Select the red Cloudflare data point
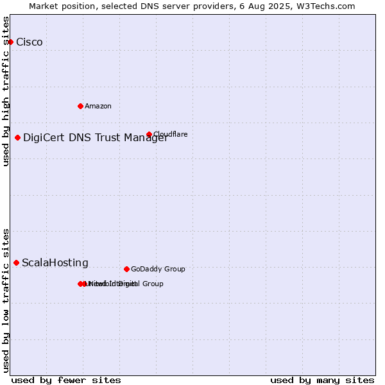 coord(149,134)
